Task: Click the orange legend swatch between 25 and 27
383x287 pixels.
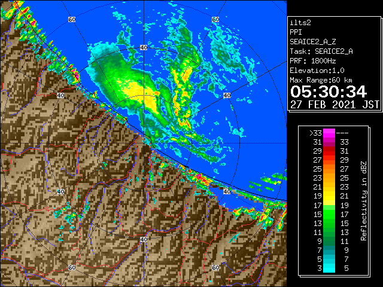Action: [329, 169]
